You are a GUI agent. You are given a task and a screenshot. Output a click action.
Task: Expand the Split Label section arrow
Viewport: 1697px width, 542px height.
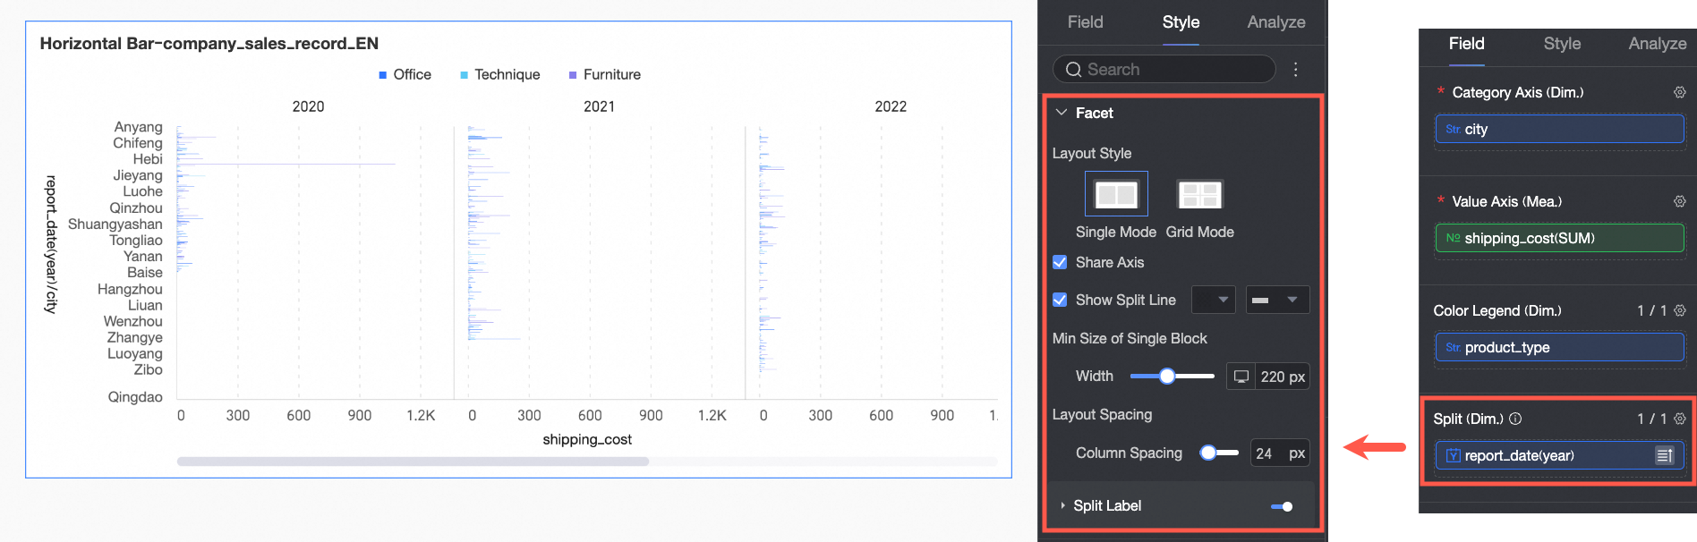point(1062,506)
